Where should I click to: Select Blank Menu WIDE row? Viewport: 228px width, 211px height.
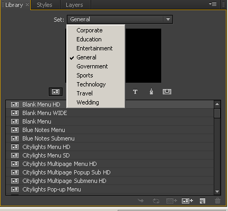click(110, 113)
